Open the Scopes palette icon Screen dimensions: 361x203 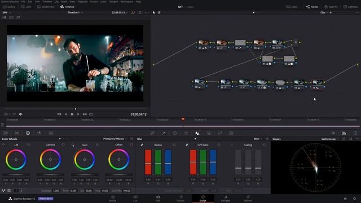[x=344, y=133]
